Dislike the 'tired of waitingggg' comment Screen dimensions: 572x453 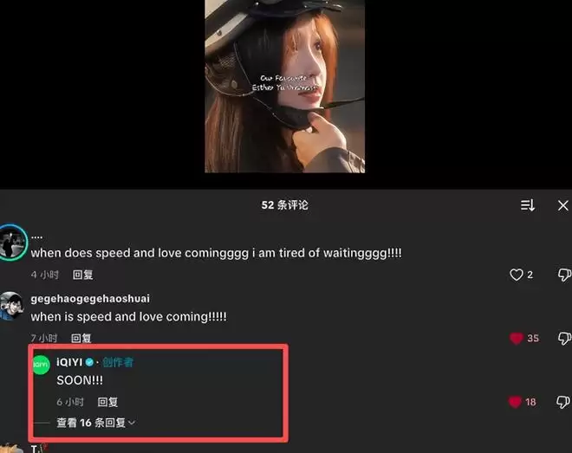click(564, 275)
